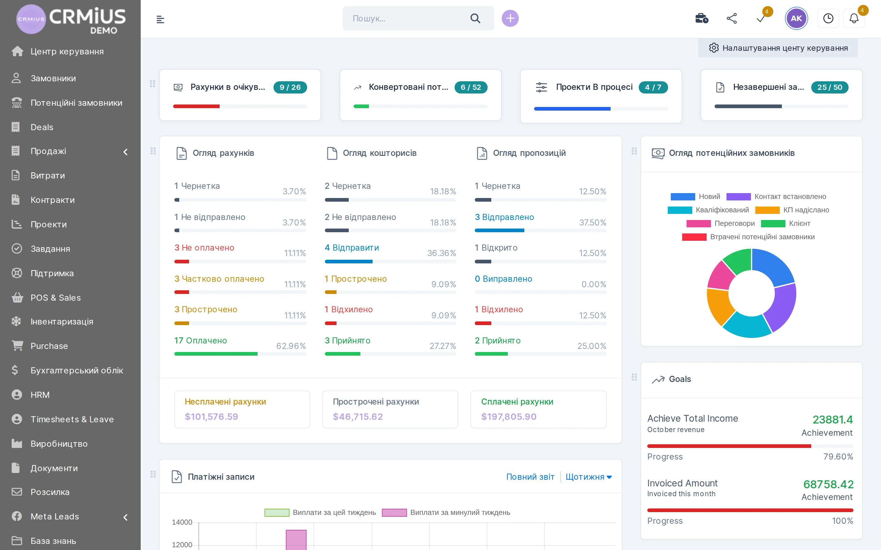Image resolution: width=881 pixels, height=550 pixels.
Task: Open the checkmark tasks icon with badge
Action: pyautogui.click(x=761, y=18)
